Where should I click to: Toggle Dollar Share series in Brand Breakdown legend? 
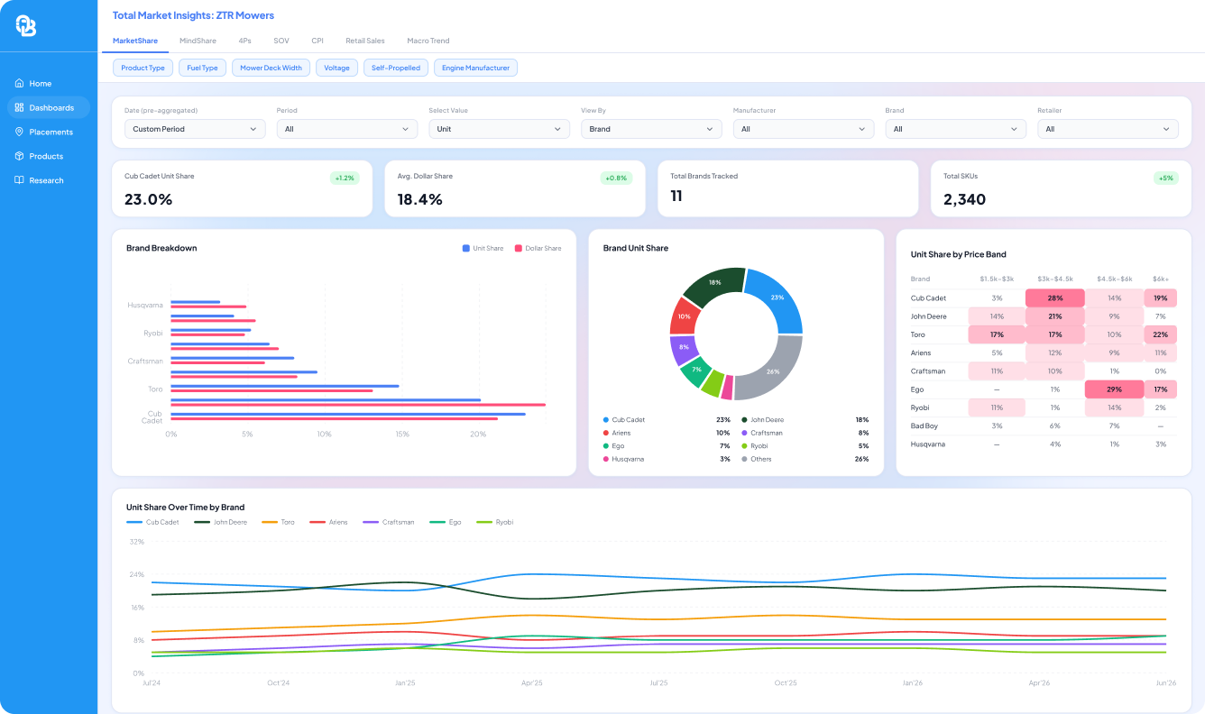click(538, 248)
